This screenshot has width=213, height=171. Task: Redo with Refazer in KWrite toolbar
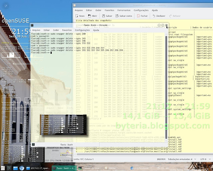point(175,16)
